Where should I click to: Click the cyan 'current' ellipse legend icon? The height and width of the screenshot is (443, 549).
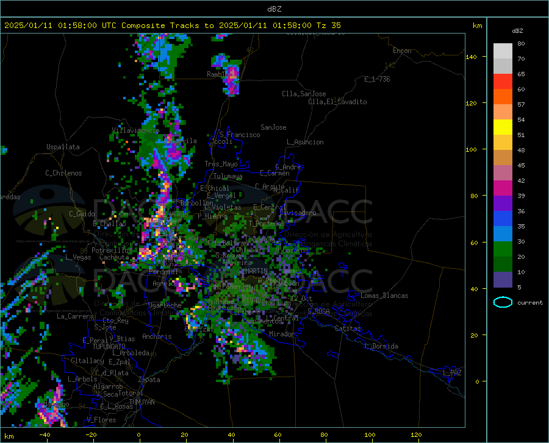pos(503,302)
